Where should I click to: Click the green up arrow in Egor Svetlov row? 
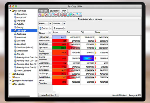96,47
